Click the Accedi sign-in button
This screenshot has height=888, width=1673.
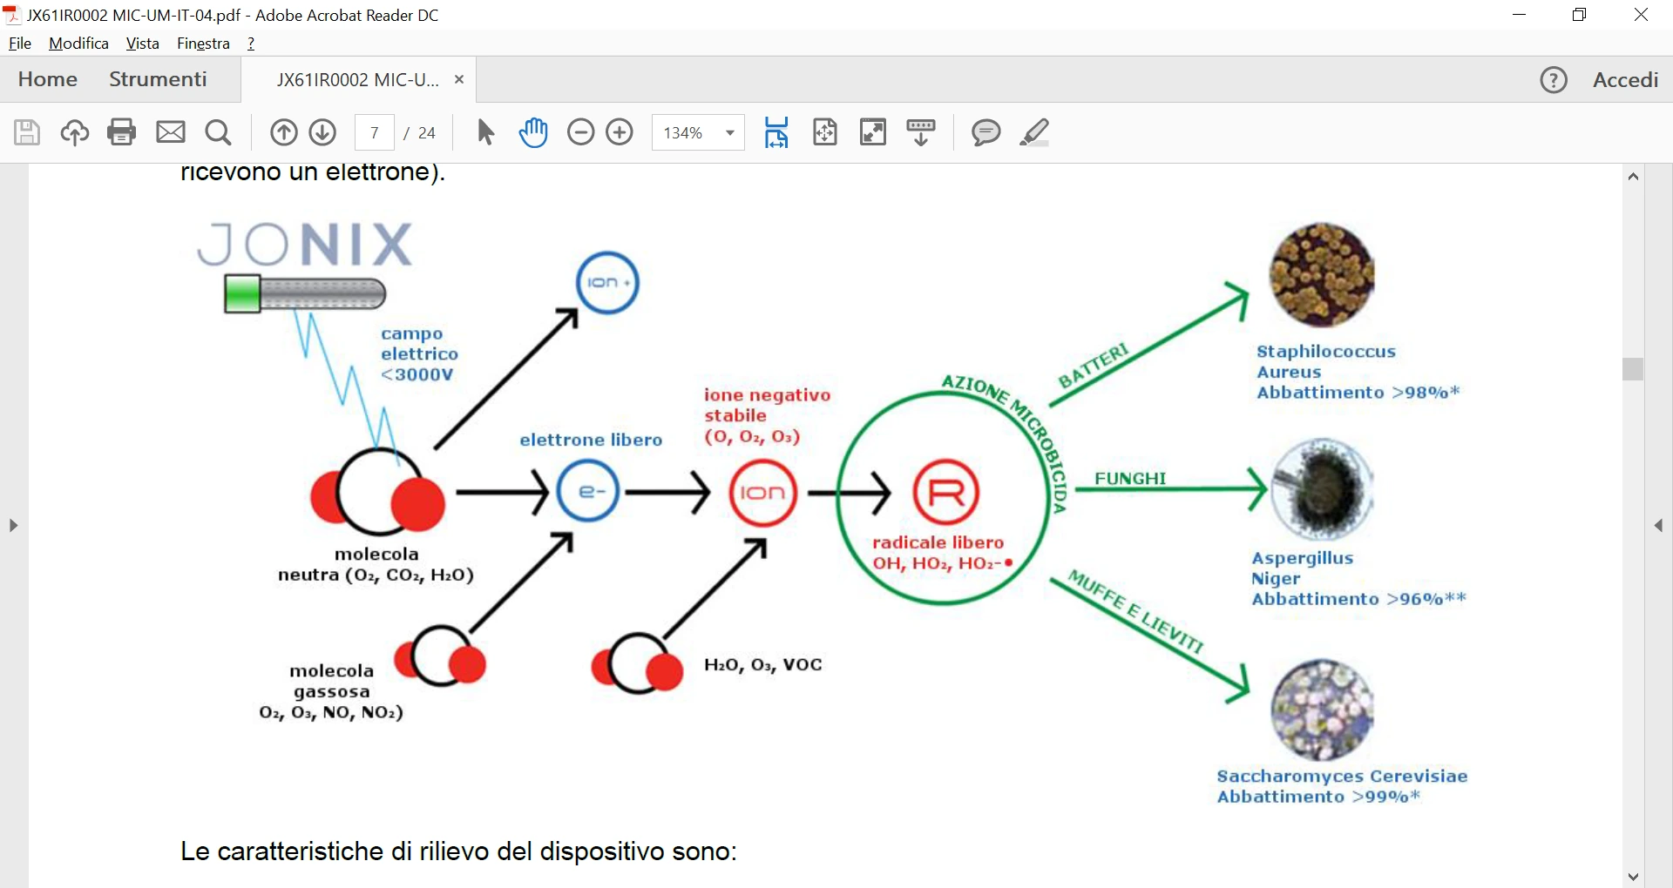(x=1625, y=80)
